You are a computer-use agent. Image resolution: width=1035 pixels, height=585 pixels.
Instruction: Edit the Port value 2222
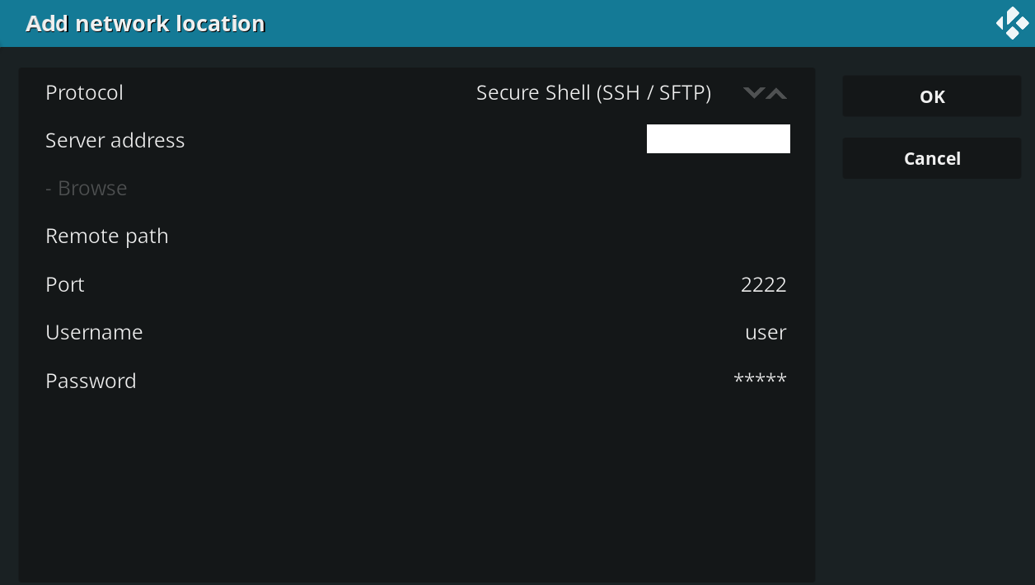pyautogui.click(x=763, y=284)
